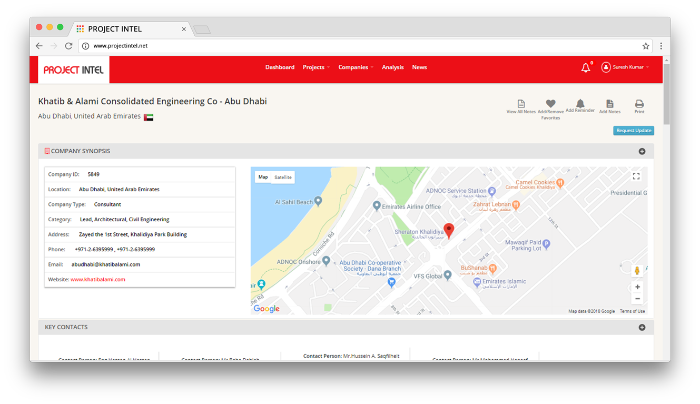Click the Al Sahil Beach map marker
The height and width of the screenshot is (404, 700).
click(318, 201)
